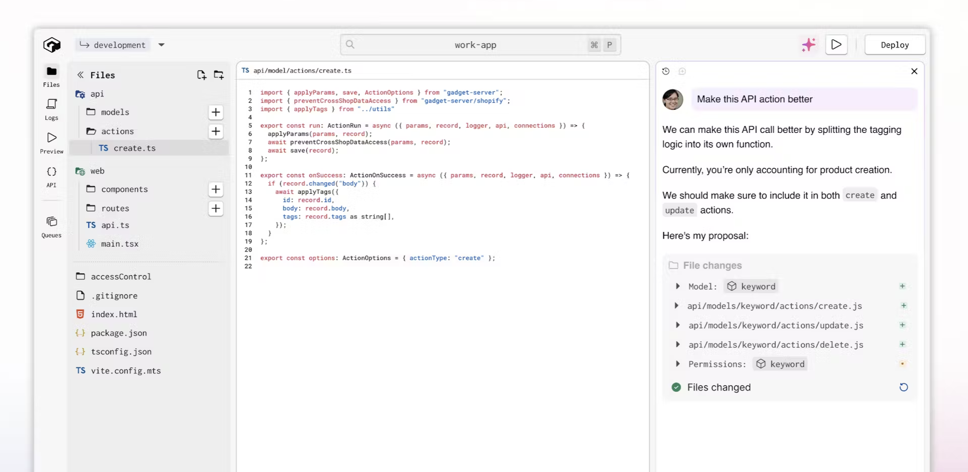Open the routes folder

(108, 208)
